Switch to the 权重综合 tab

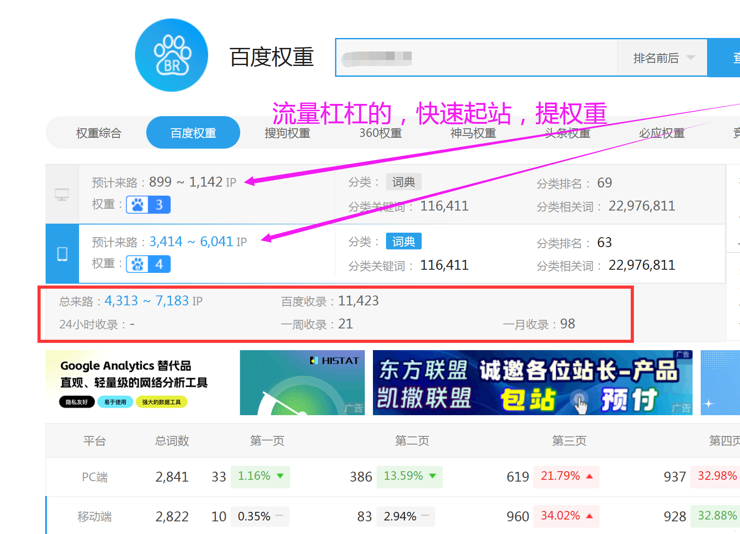pos(99,133)
